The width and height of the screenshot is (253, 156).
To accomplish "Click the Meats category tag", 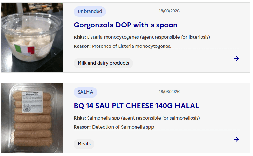I will (x=84, y=144).
